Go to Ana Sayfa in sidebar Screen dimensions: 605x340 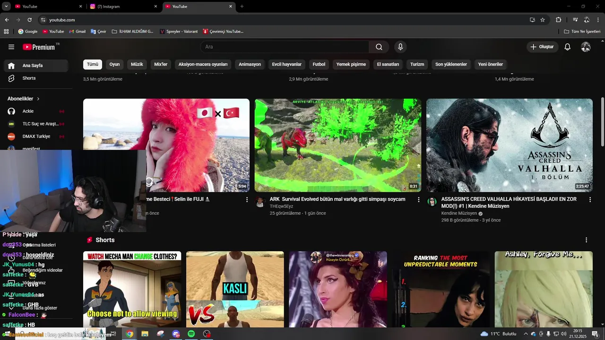click(36, 66)
